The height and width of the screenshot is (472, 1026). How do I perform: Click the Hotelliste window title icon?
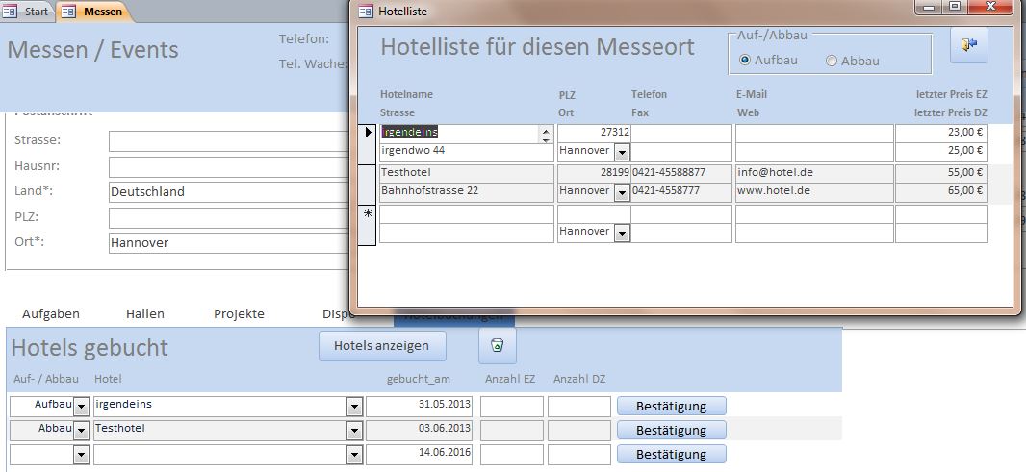coord(366,12)
